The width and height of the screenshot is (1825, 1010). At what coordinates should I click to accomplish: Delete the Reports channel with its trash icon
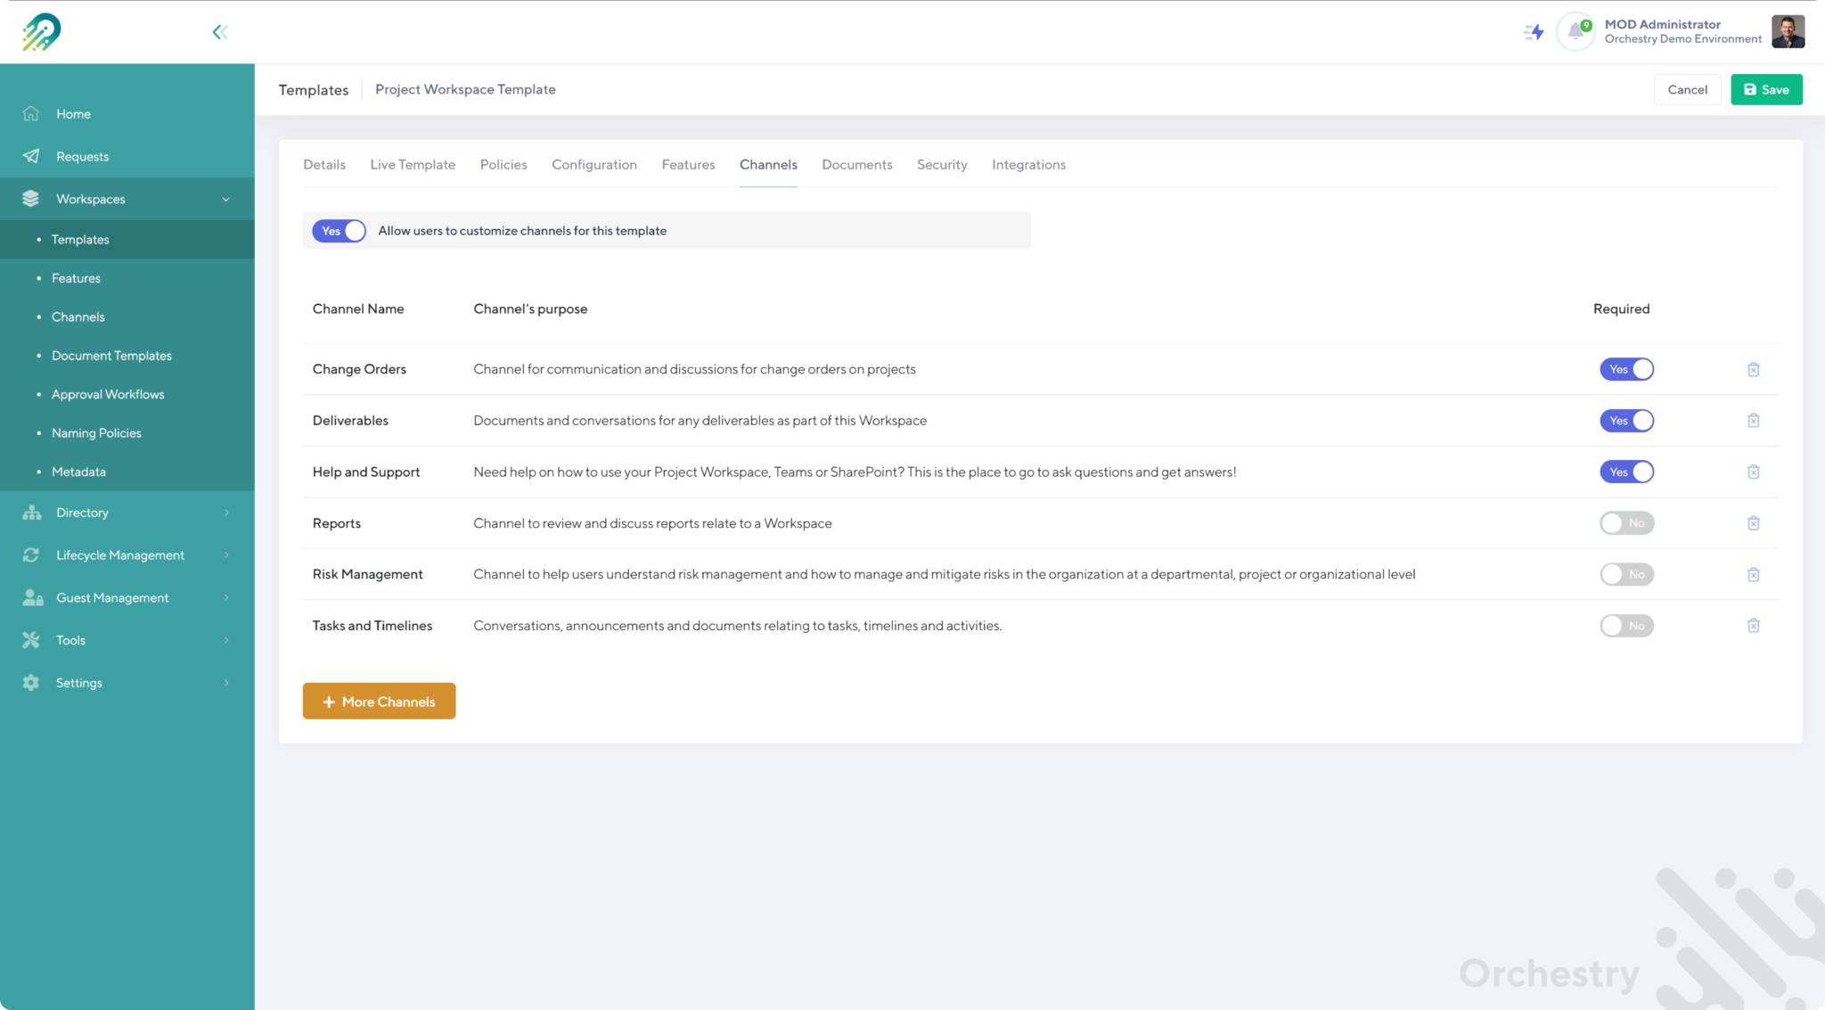pos(1754,523)
